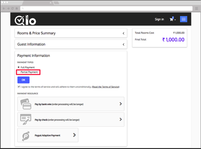Image resolution: width=201 pixels, height=149 pixels.
Task: Choose Pay by bank wire option
Action: (x=71, y=104)
